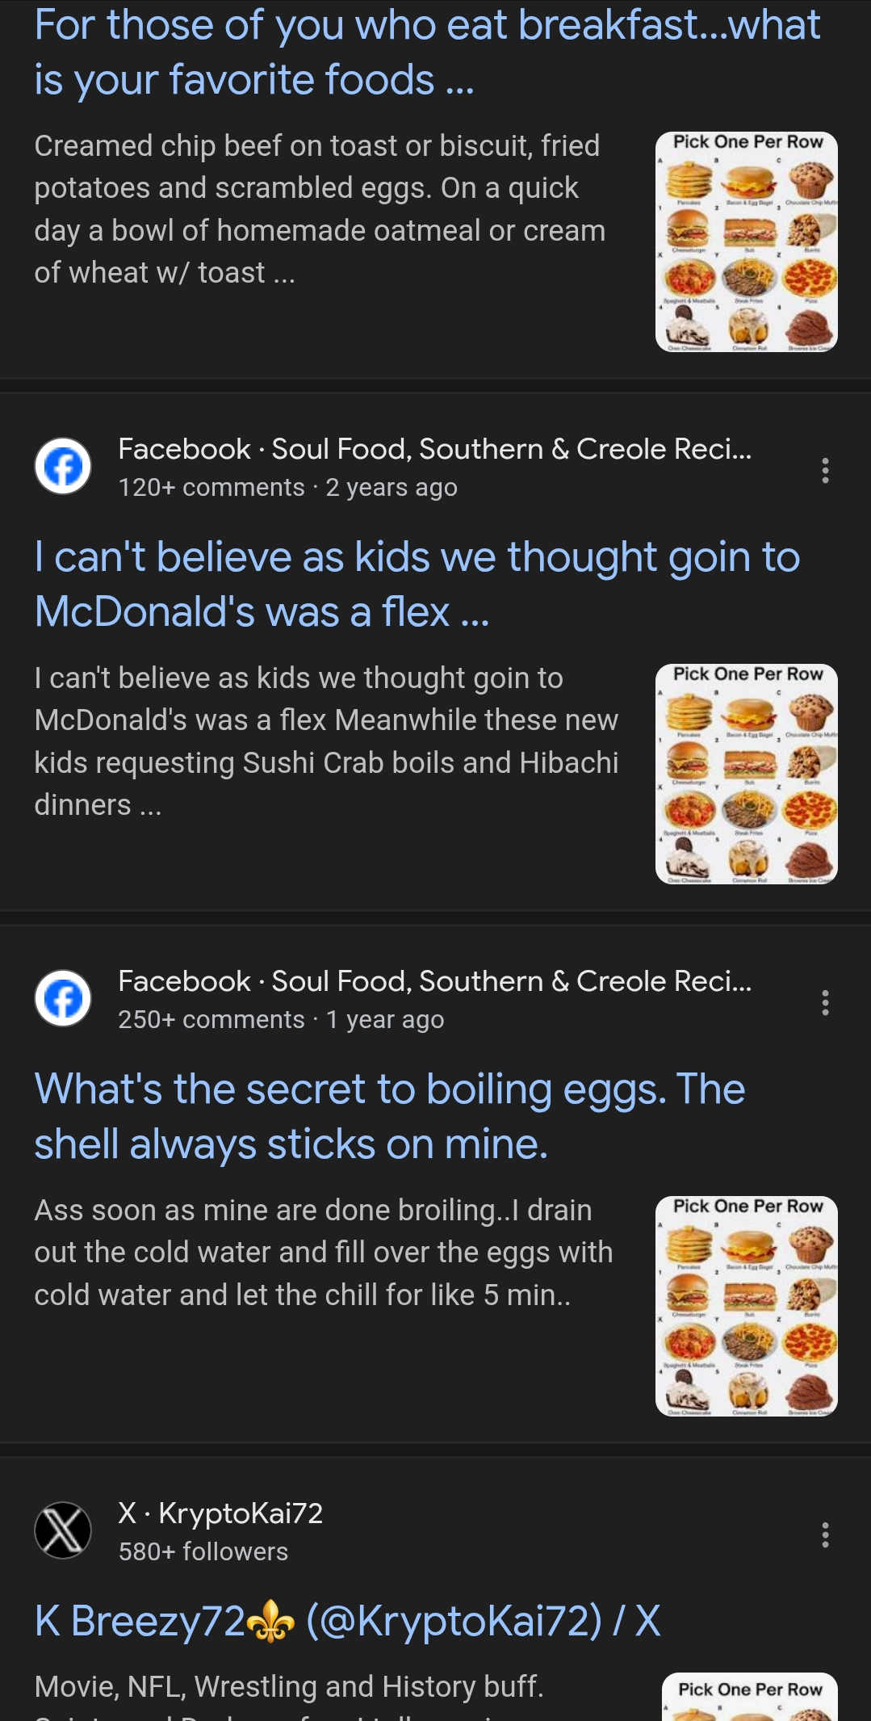Image resolution: width=871 pixels, height=1721 pixels.
Task: Open more options for the boiling eggs result
Action: tap(824, 1002)
